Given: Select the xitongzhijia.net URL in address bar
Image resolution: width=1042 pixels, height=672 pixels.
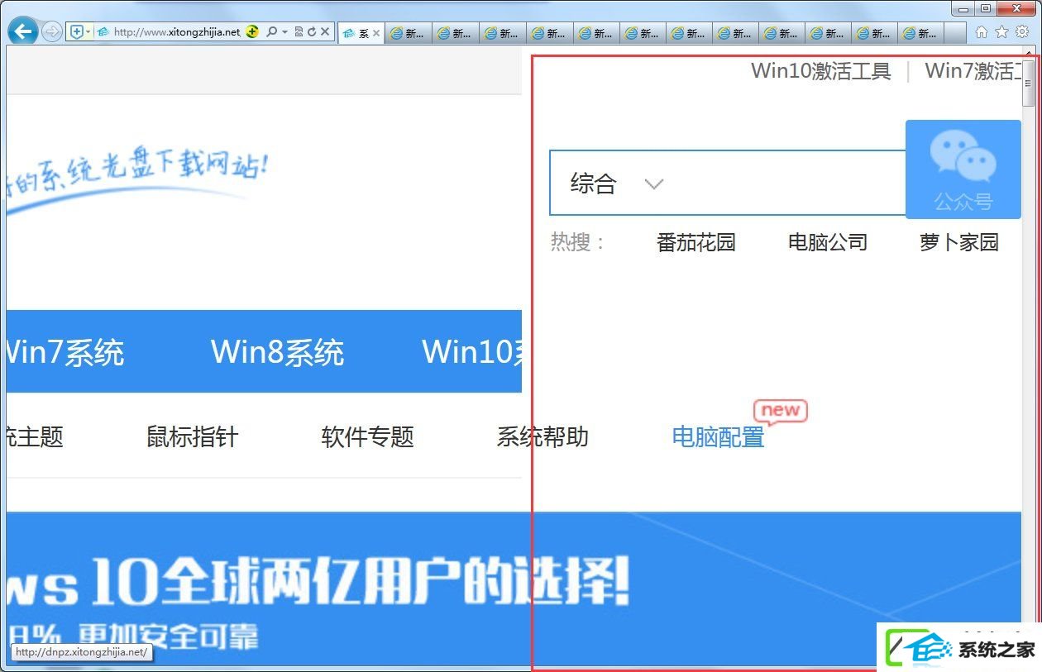Looking at the screenshot, I should point(177,31).
